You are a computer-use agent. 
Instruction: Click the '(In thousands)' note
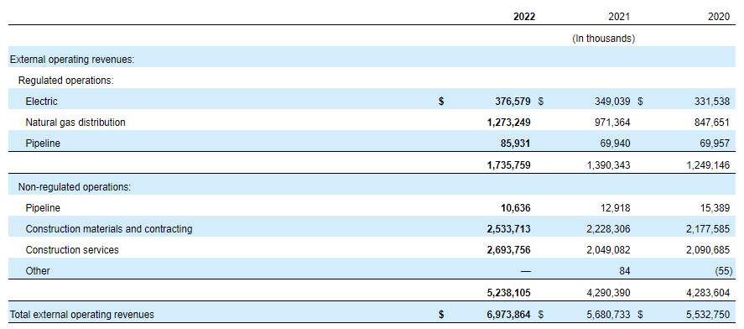pyautogui.click(x=604, y=39)
